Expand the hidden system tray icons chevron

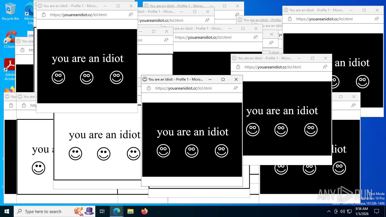[x=329, y=211]
